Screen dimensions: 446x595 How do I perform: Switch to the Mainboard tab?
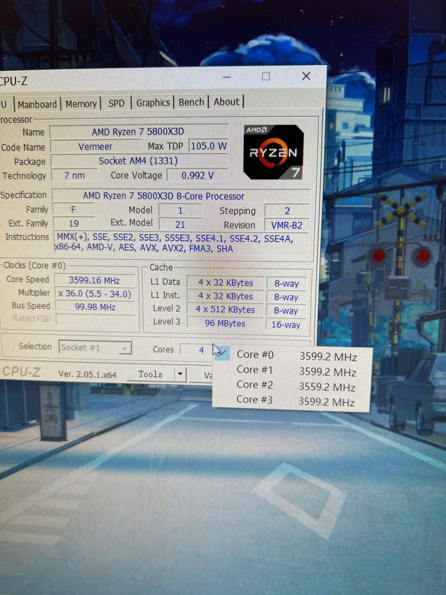tap(37, 103)
